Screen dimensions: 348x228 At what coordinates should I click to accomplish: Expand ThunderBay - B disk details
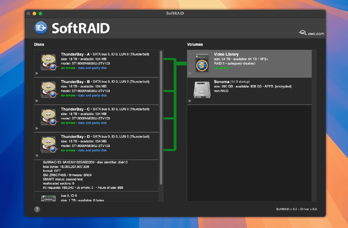(x=37, y=101)
